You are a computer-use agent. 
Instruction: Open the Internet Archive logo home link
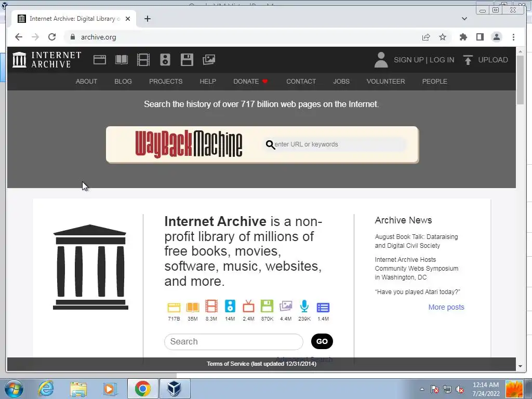(x=47, y=60)
